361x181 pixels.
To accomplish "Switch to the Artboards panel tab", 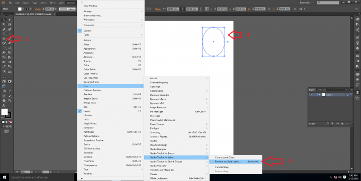I will (322, 90).
